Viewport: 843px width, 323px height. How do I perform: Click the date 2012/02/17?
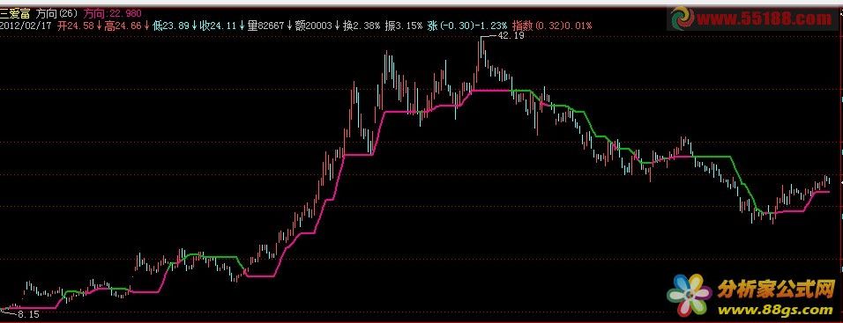(x=26, y=26)
